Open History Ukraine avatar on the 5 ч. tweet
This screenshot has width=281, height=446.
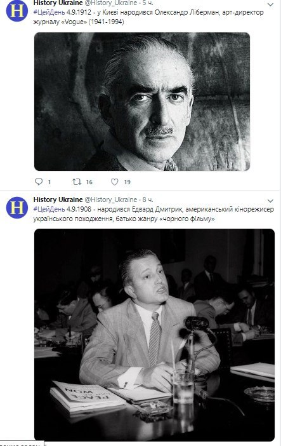pos(16,11)
